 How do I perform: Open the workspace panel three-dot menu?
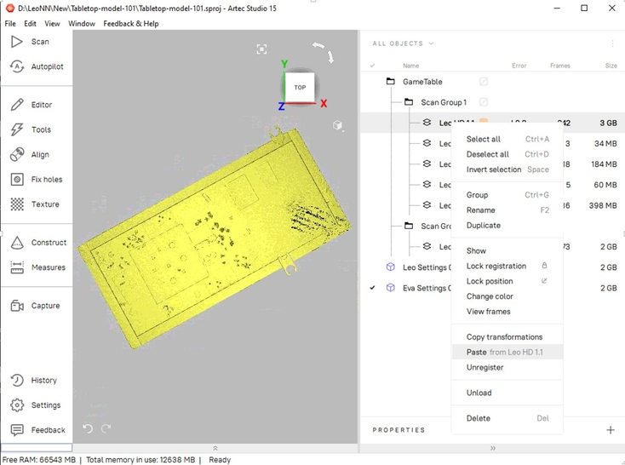click(x=612, y=43)
